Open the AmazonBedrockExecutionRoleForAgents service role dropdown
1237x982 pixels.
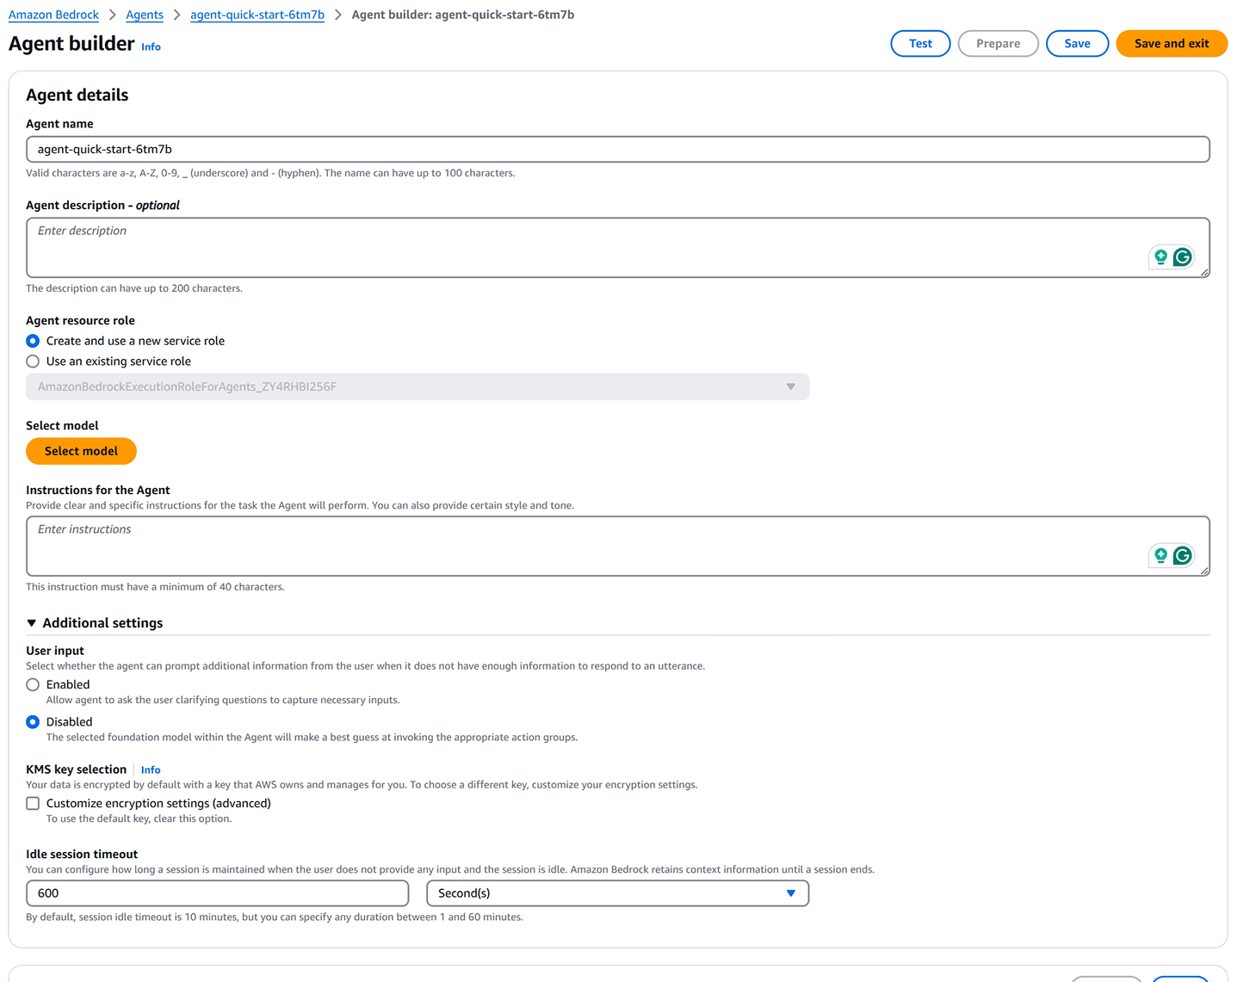417,386
